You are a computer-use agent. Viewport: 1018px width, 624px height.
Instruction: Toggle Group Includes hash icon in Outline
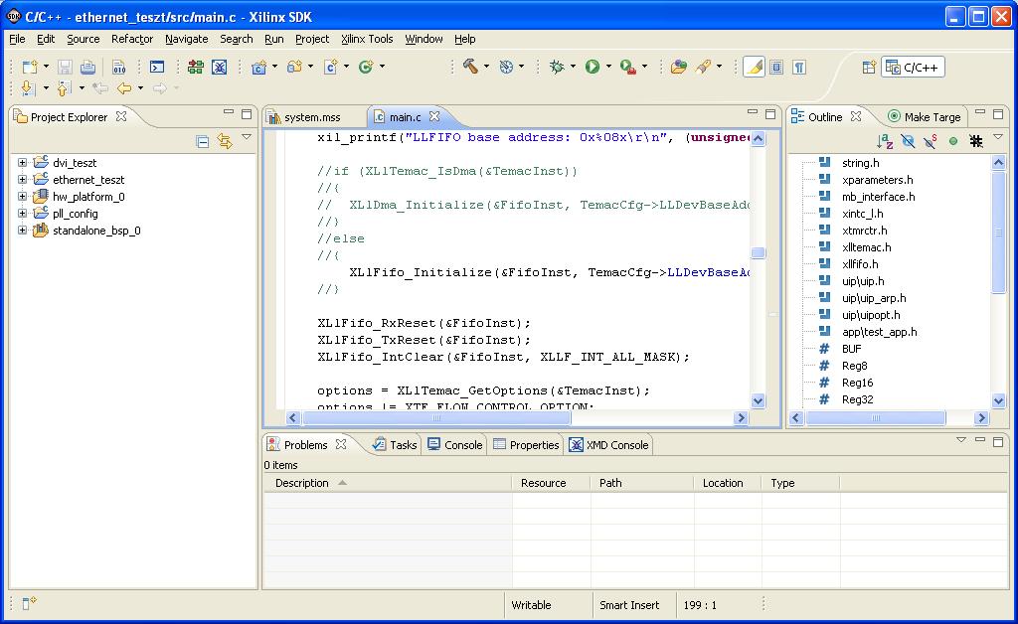(976, 141)
